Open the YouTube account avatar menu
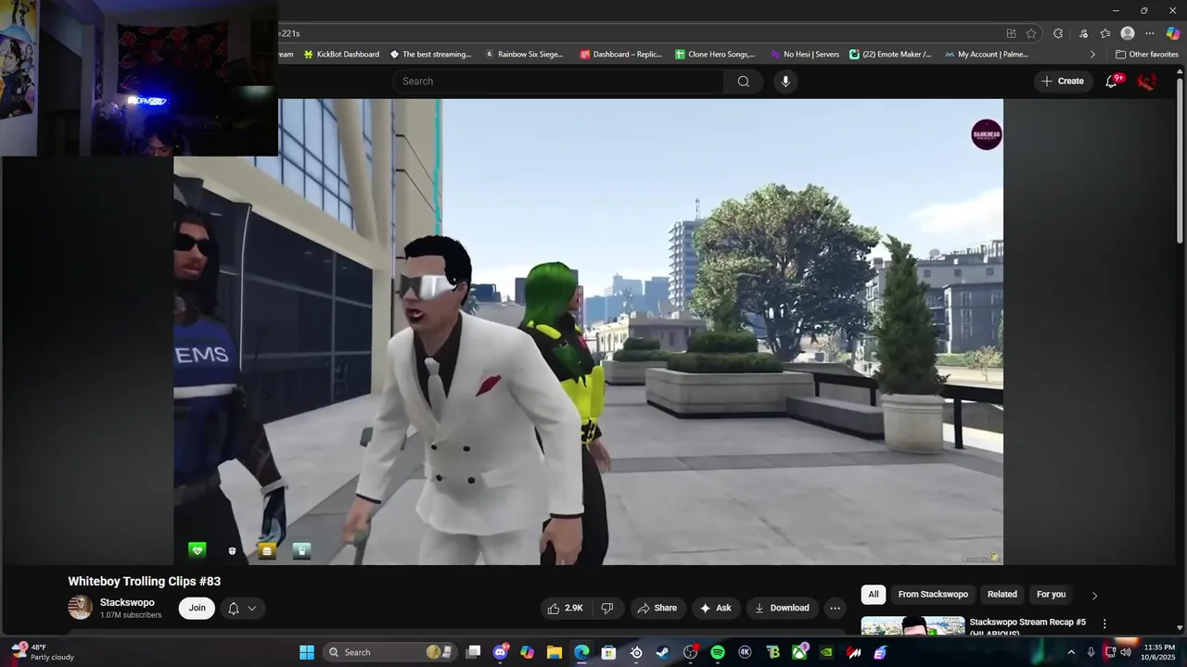Image resolution: width=1187 pixels, height=667 pixels. point(1147,82)
